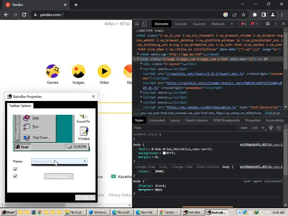
Task: Click the share page icon in the address bar
Action: click(x=235, y=15)
